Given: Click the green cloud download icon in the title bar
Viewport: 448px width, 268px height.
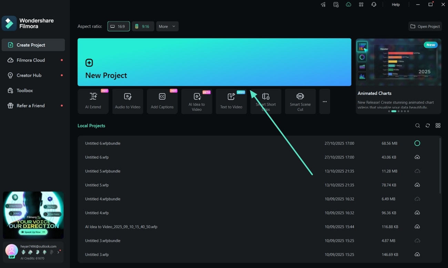Looking at the screenshot, I should click(348, 4).
